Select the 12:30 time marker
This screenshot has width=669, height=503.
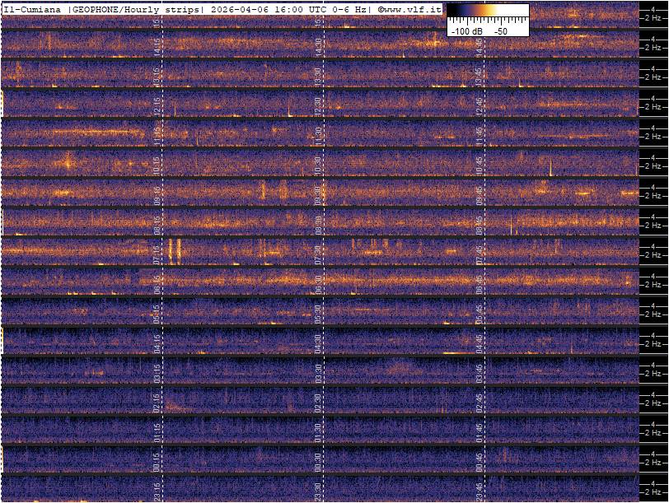click(x=319, y=105)
